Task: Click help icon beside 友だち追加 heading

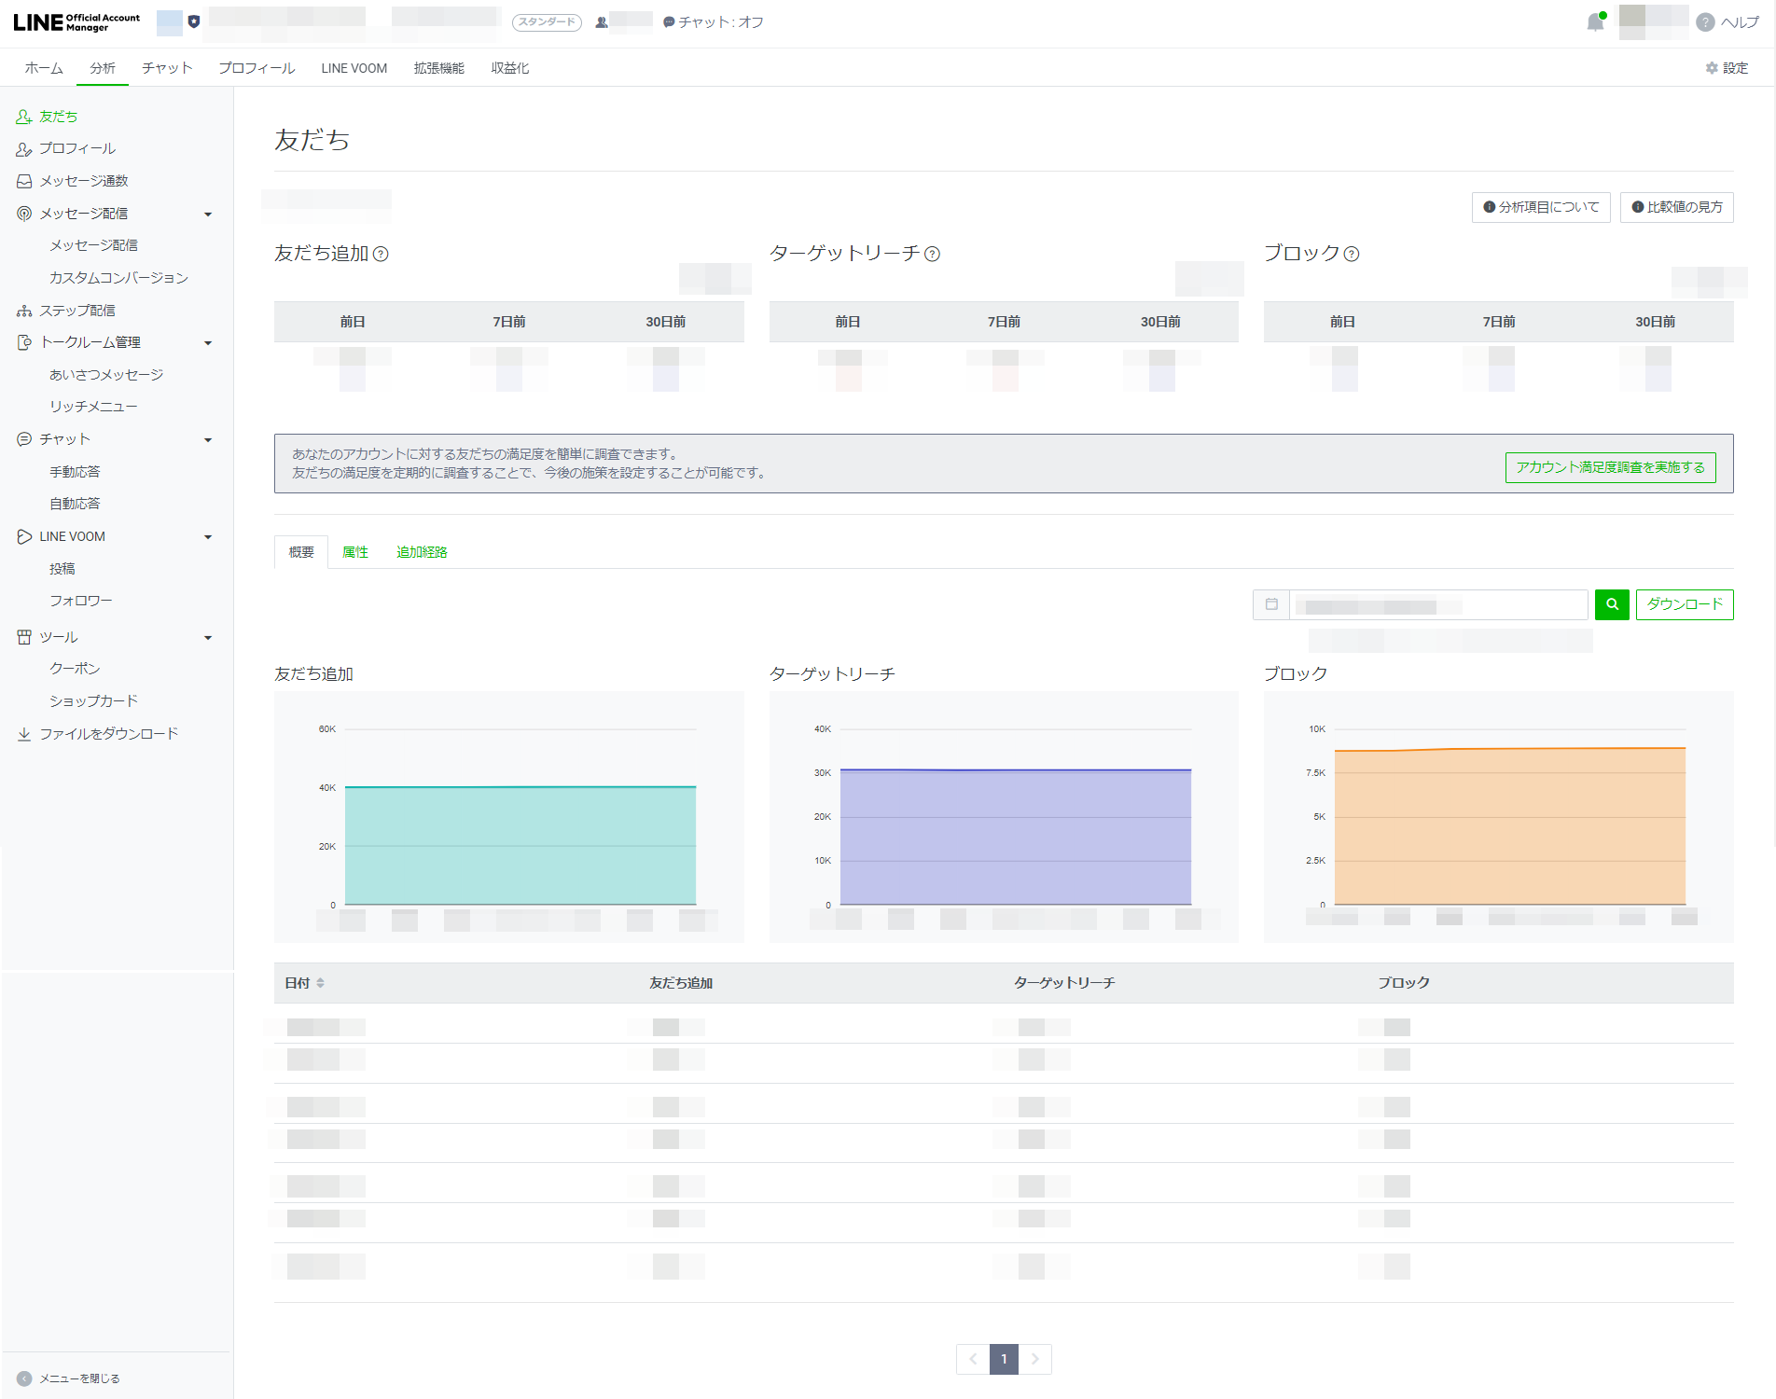Action: (381, 254)
